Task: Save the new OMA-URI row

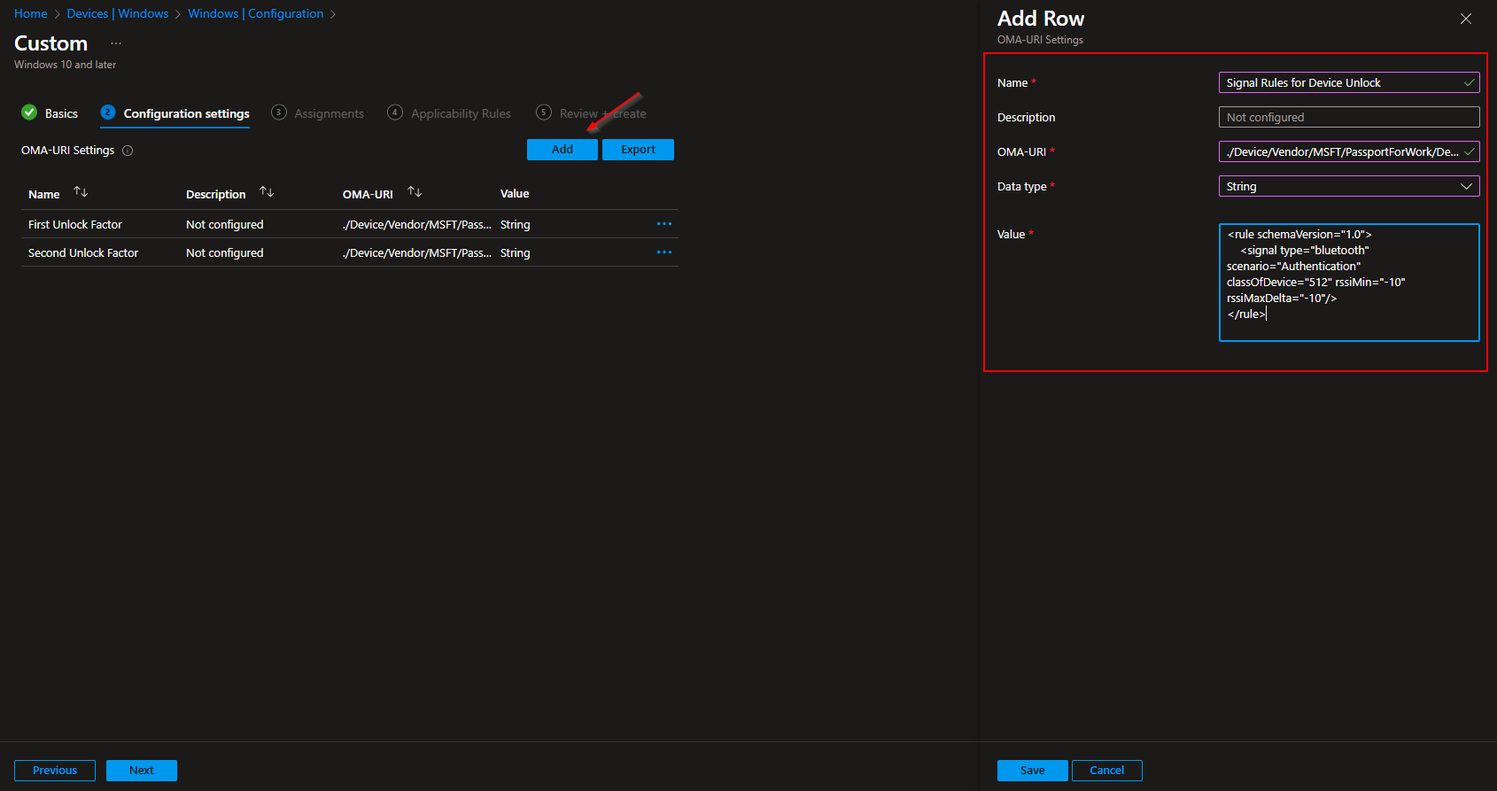Action: pyautogui.click(x=1032, y=771)
